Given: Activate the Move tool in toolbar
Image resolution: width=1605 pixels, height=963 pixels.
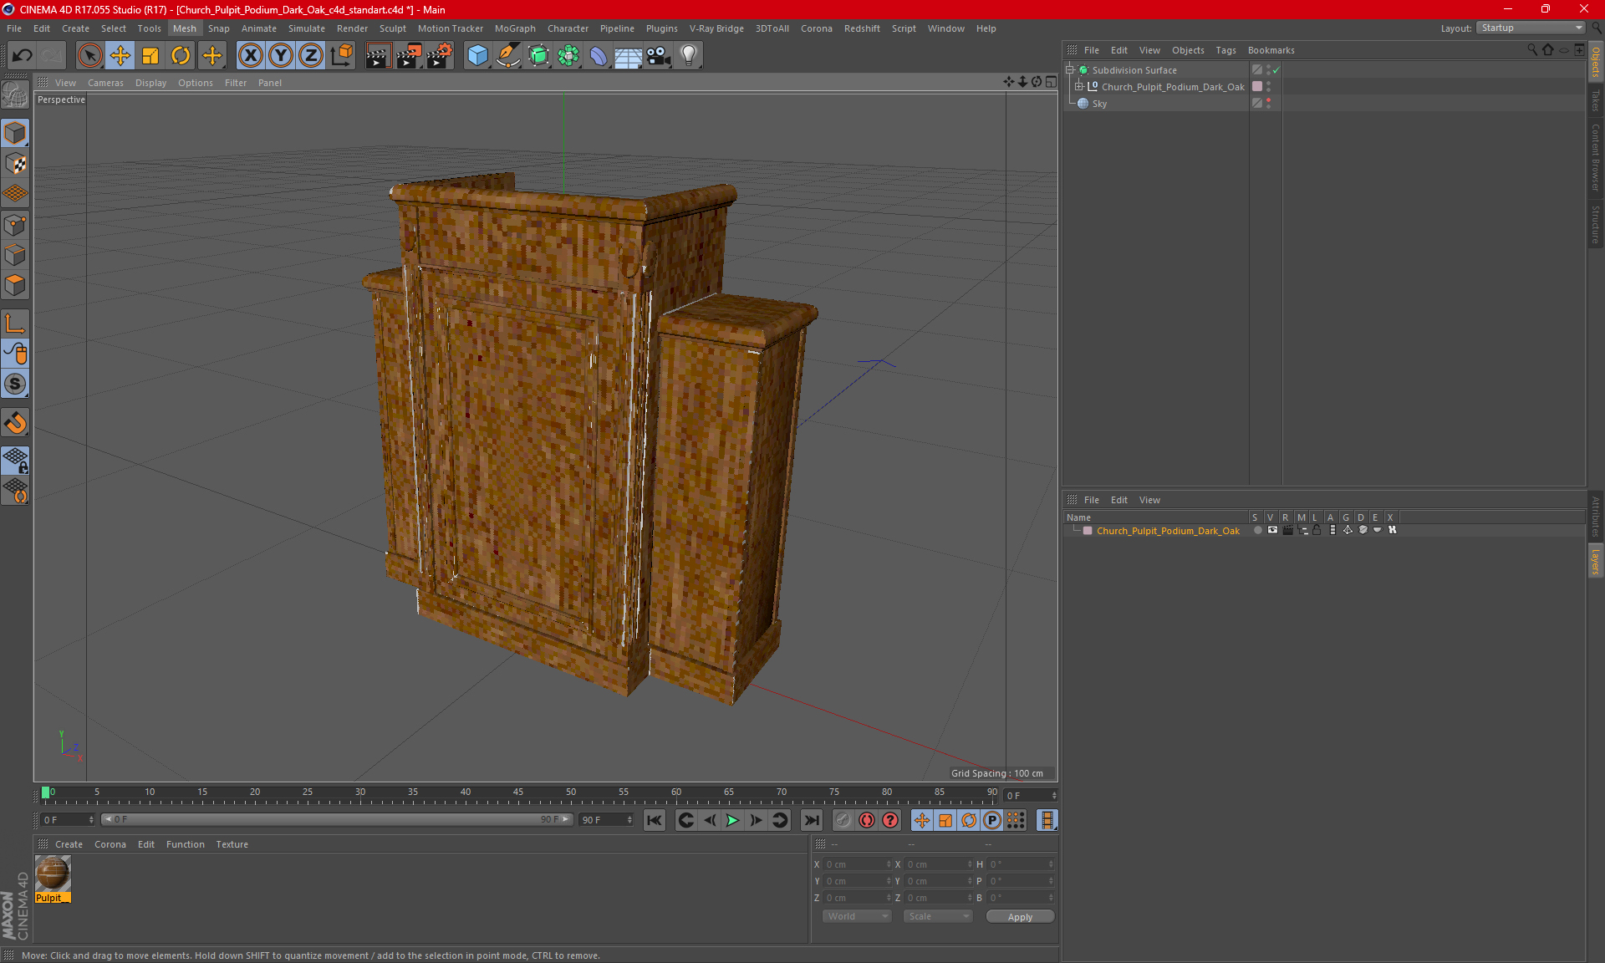Looking at the screenshot, I should tap(120, 56).
